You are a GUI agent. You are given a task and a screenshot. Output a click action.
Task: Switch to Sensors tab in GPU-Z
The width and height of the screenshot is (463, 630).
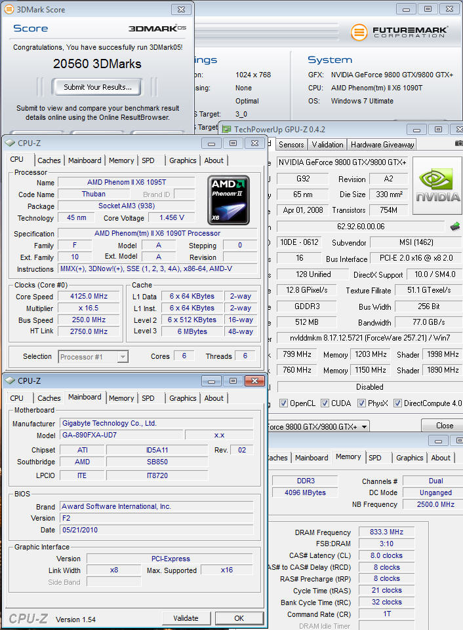coord(291,145)
